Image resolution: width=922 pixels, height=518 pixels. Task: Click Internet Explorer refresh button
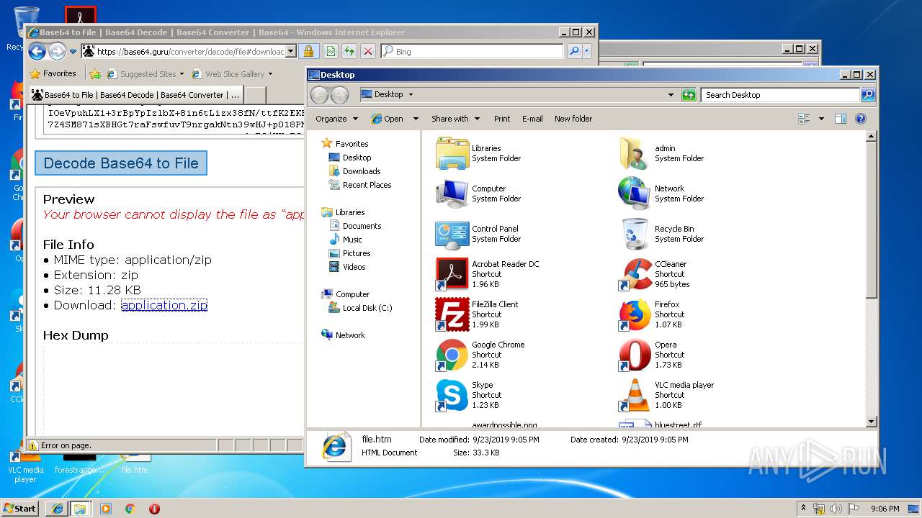(x=349, y=51)
